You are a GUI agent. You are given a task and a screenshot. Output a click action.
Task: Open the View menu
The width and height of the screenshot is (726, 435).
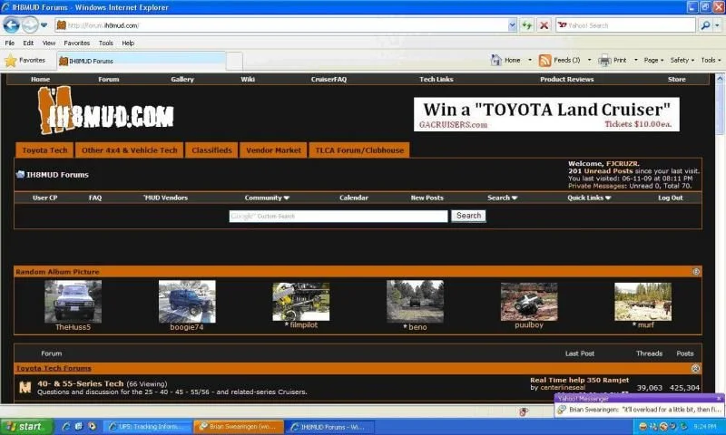pyautogui.click(x=49, y=43)
